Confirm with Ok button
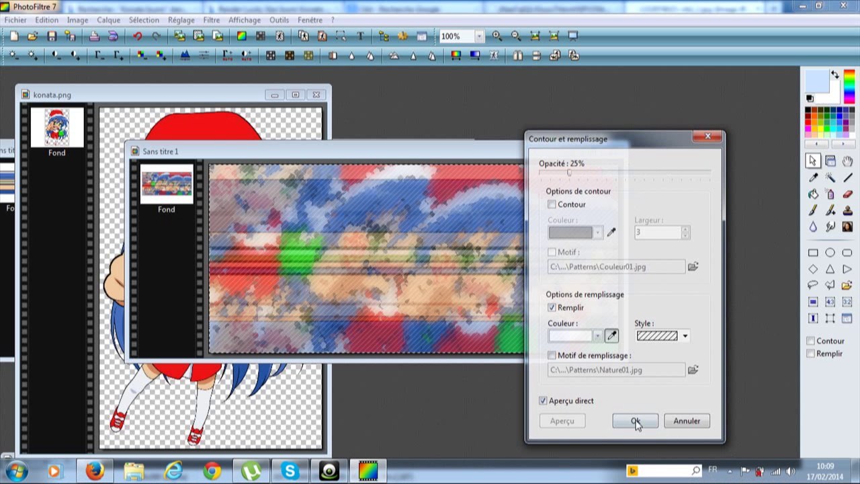This screenshot has height=484, width=860. pos(635,421)
